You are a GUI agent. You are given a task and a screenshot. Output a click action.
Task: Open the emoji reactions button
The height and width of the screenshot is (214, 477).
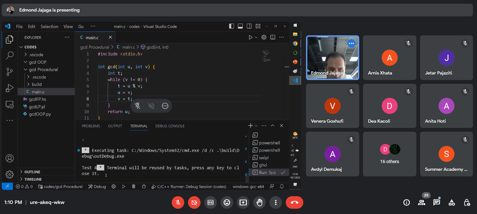[x=227, y=202]
